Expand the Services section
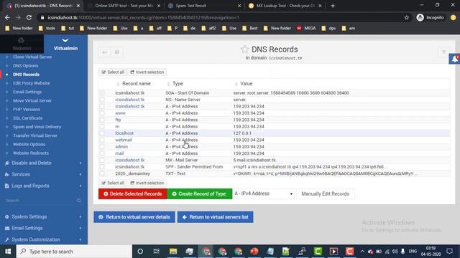Image resolution: width=460 pixels, height=258 pixels. [x=44, y=174]
